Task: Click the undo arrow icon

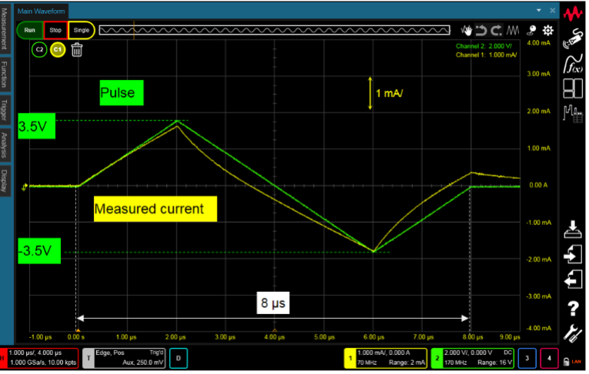Action: pyautogui.click(x=481, y=31)
